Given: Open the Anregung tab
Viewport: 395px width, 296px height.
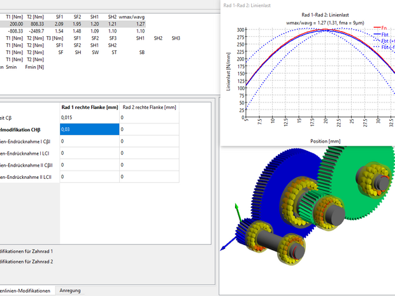Looking at the screenshot, I should [70, 290].
